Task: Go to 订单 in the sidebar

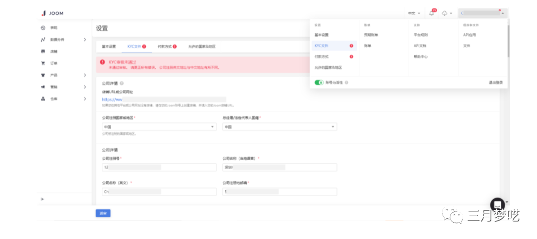Action: [x=54, y=63]
